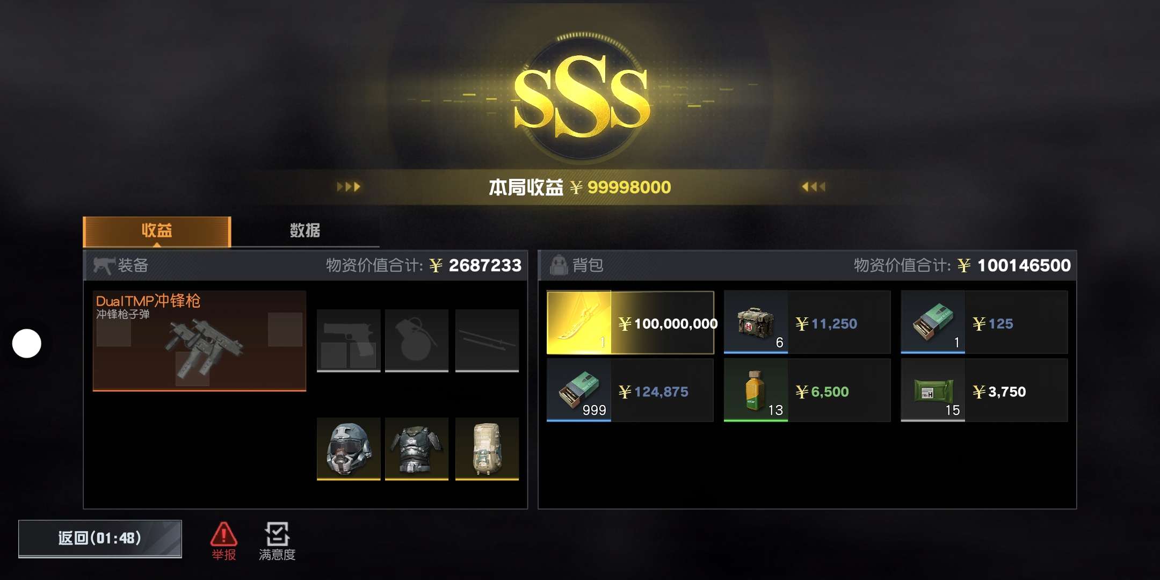Select the medical kit item worth ¥11,250
The width and height of the screenshot is (1160, 580).
click(807, 322)
